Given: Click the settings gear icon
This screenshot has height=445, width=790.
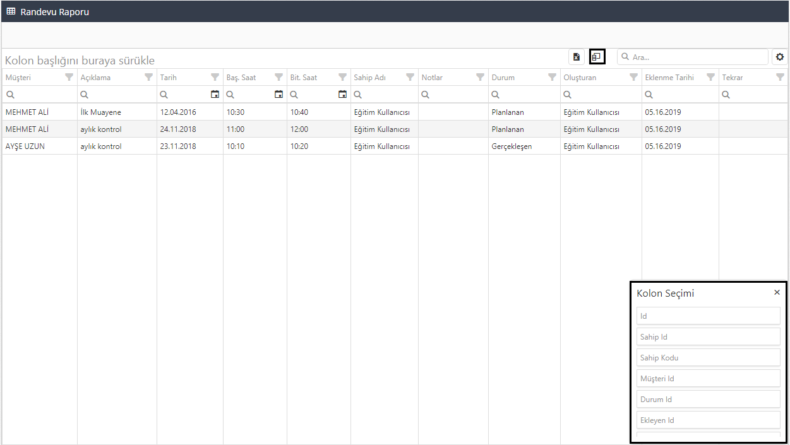Looking at the screenshot, I should pyautogui.click(x=780, y=57).
